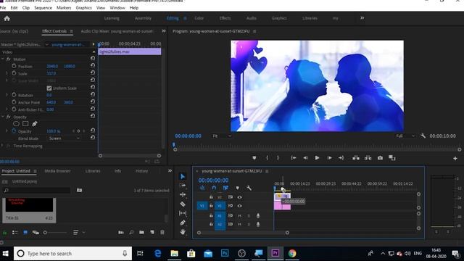Open Program monitor settings wrench
The image size is (464, 261).
point(423,136)
